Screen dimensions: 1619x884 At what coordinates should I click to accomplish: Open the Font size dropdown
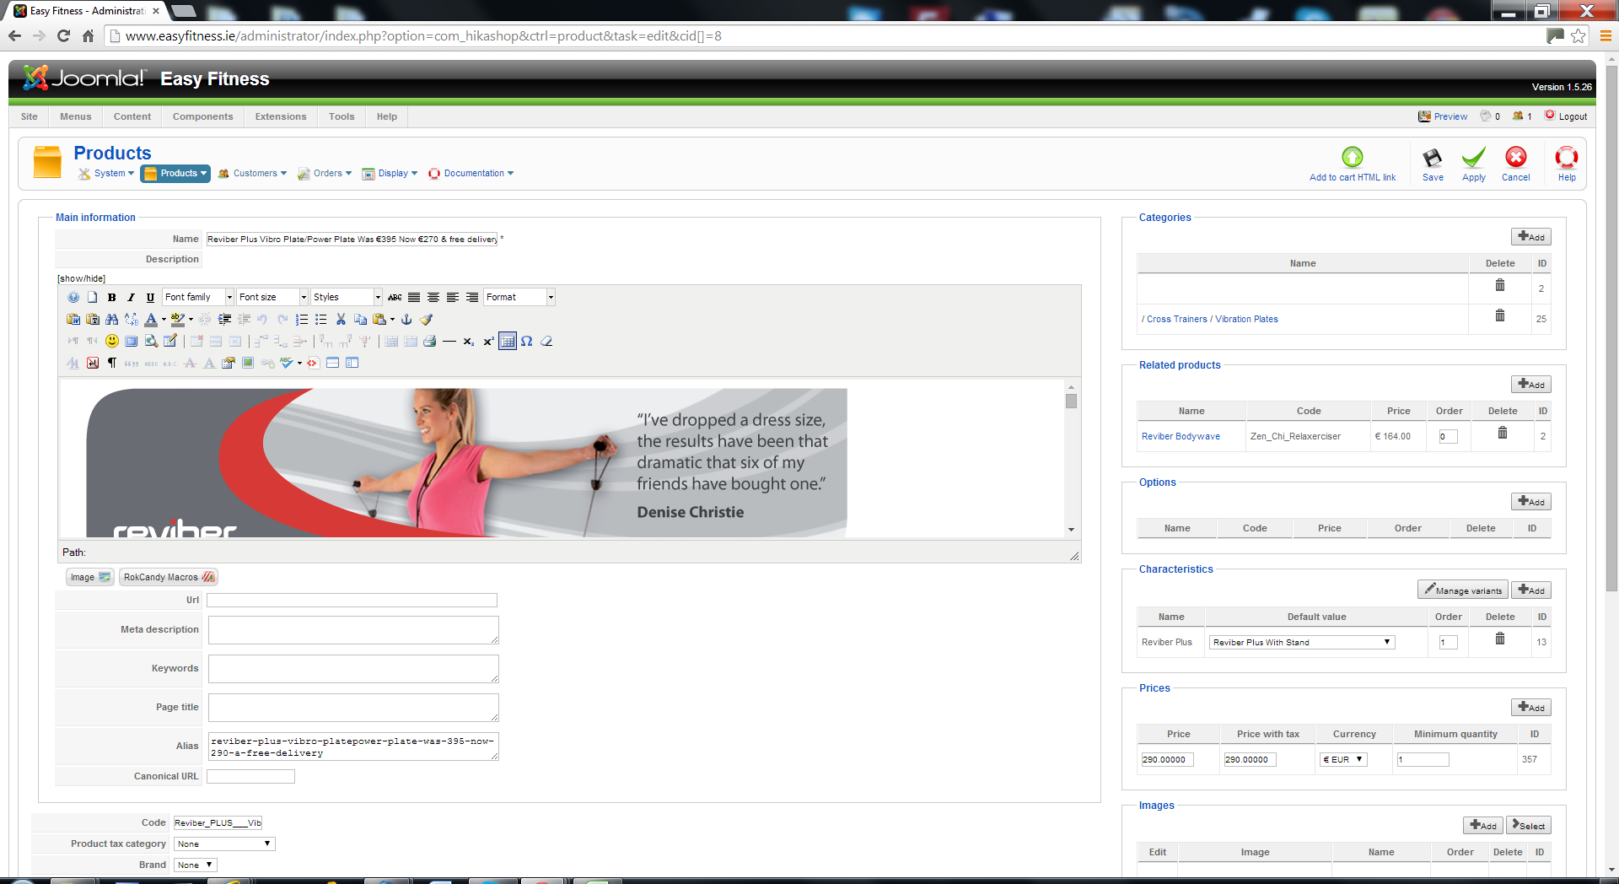tap(272, 297)
